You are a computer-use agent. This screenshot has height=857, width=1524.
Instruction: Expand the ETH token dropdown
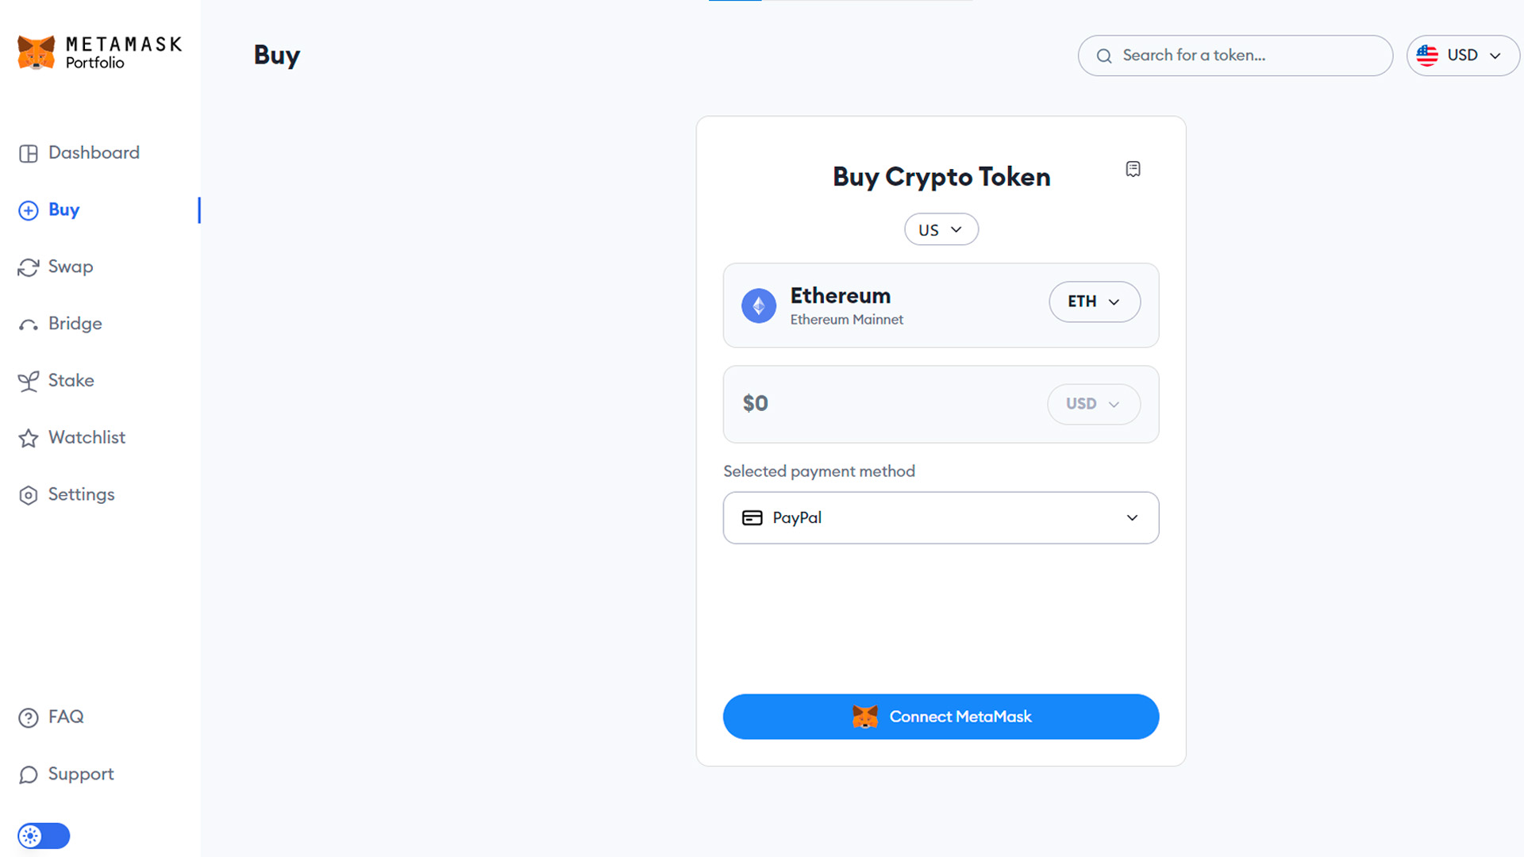[1095, 302]
